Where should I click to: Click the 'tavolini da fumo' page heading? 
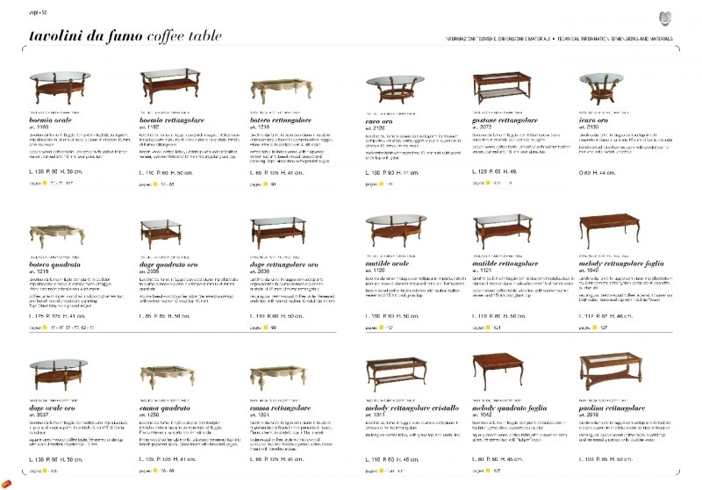pos(85,36)
